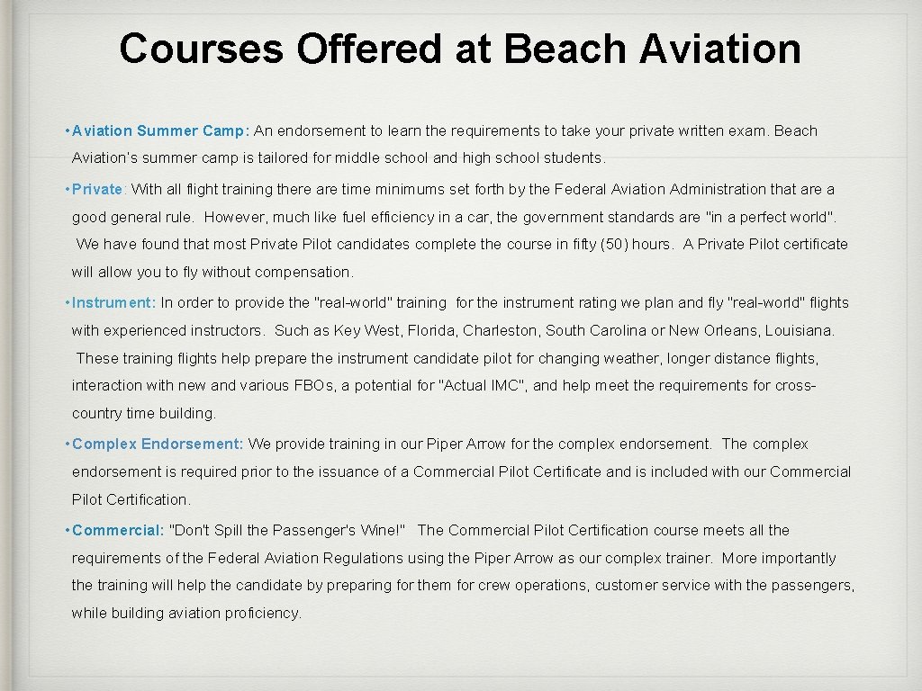Click the bullet point beside Private

click(68, 190)
